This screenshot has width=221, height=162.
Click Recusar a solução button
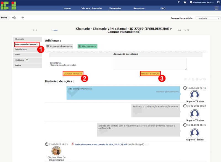(150, 74)
